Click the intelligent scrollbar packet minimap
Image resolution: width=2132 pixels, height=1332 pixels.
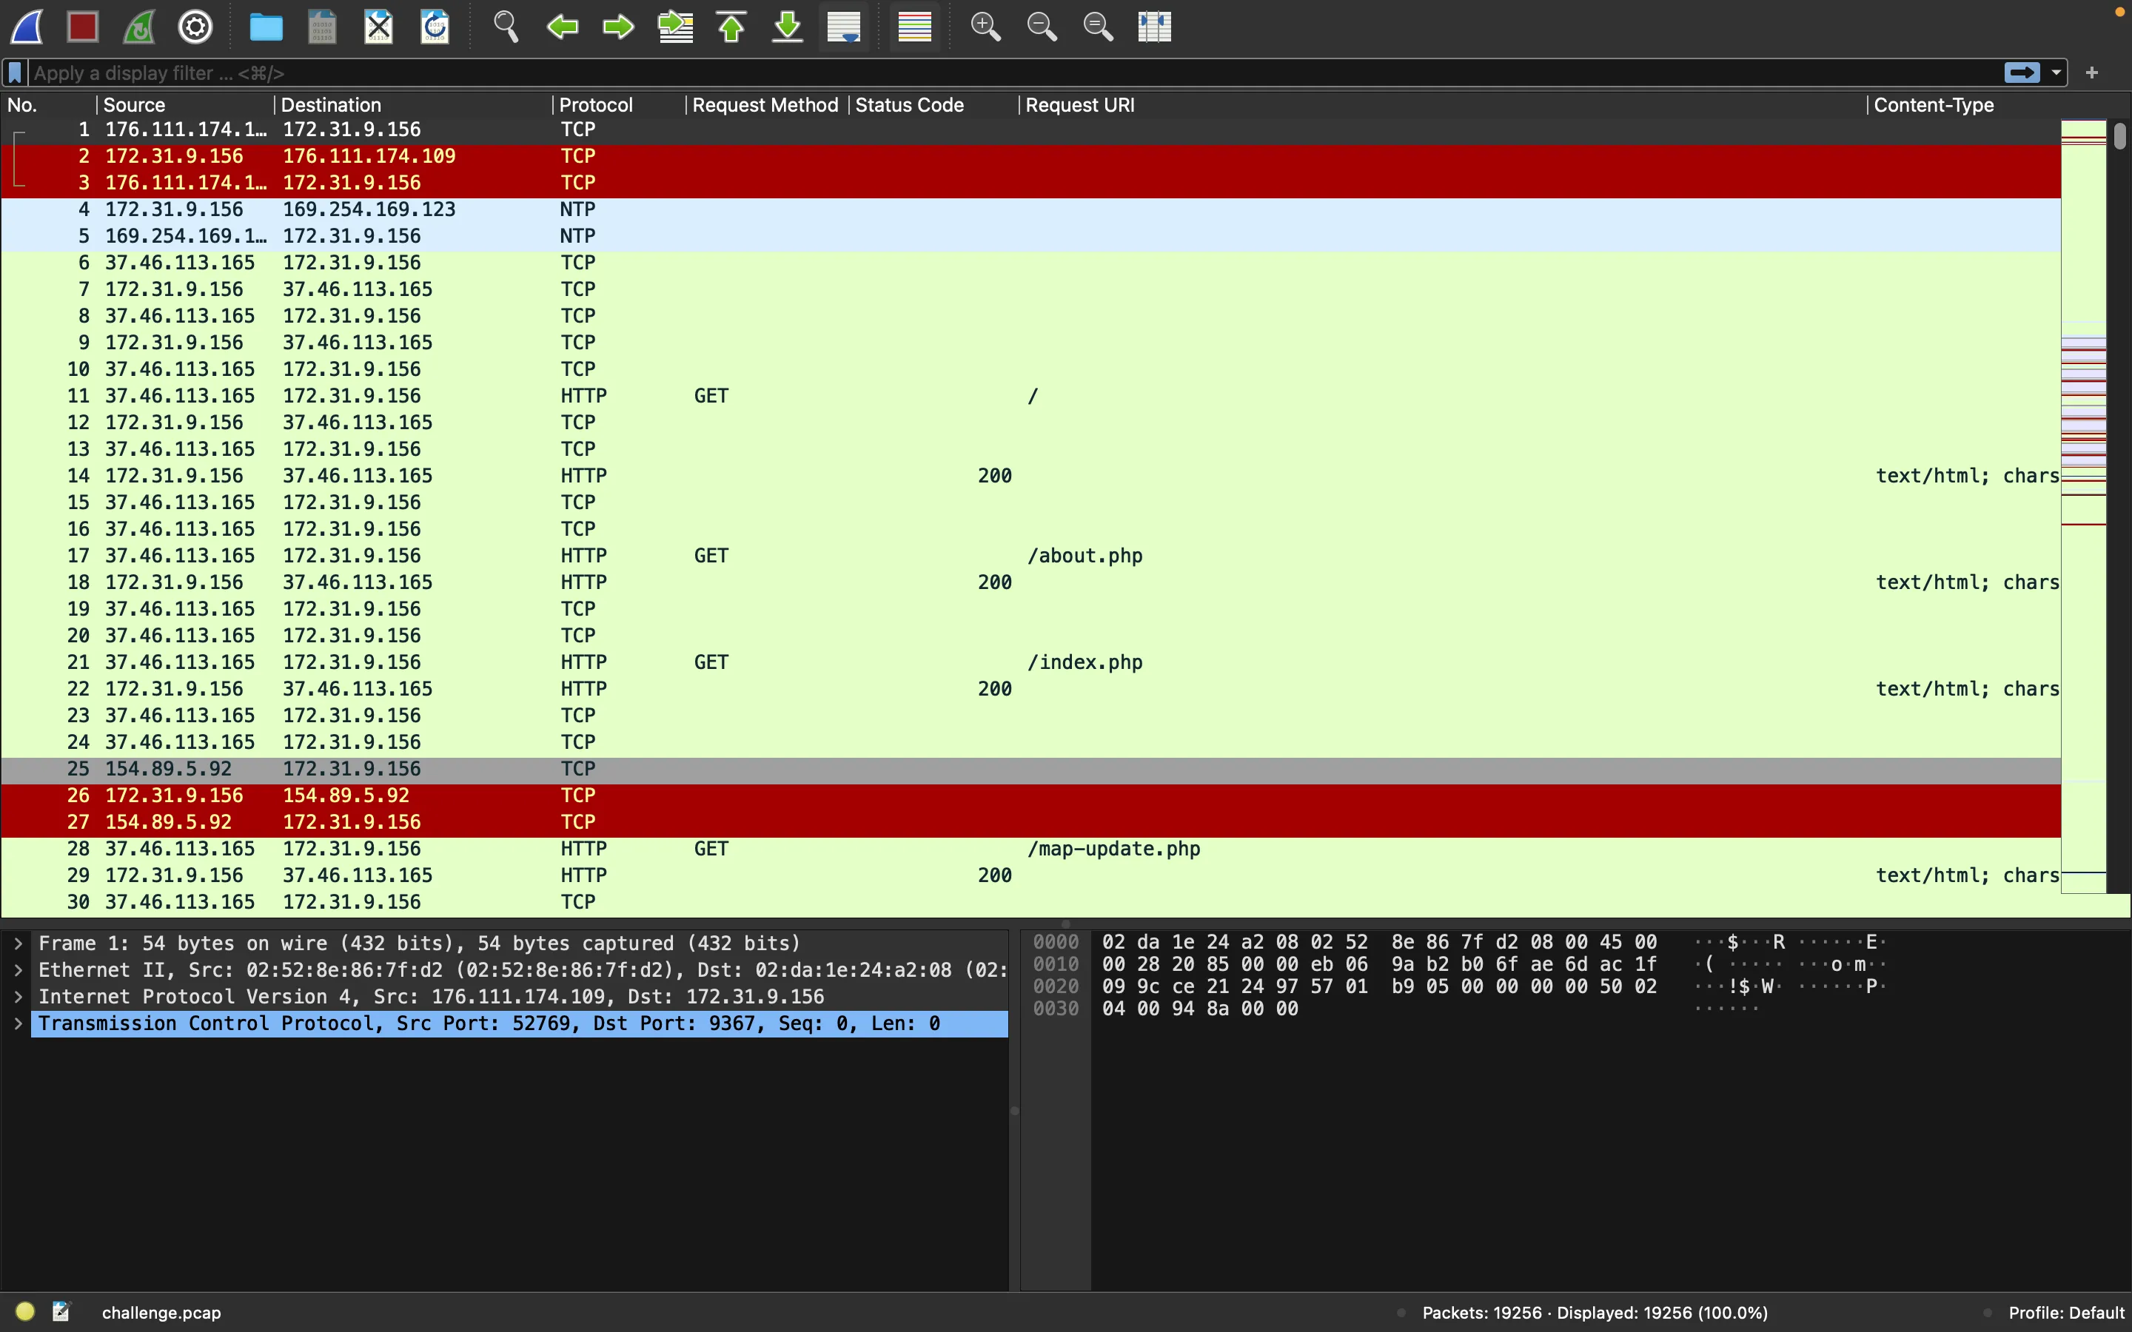coord(2084,507)
